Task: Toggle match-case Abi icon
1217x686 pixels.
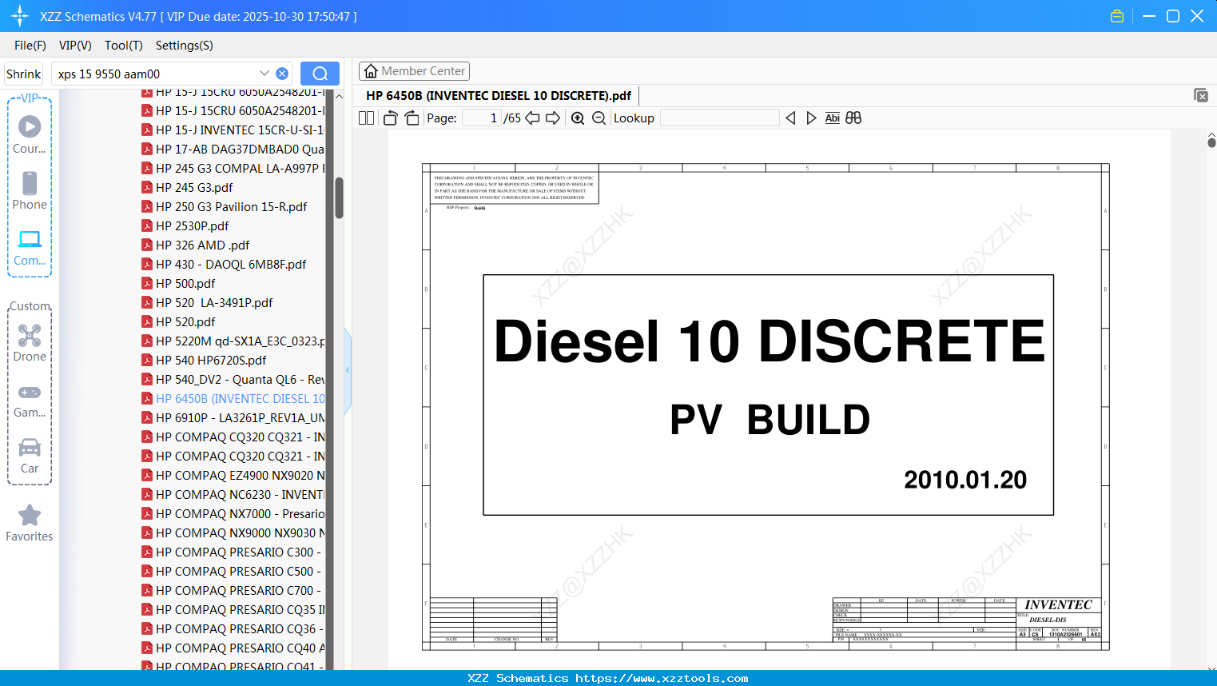Action: tap(832, 118)
